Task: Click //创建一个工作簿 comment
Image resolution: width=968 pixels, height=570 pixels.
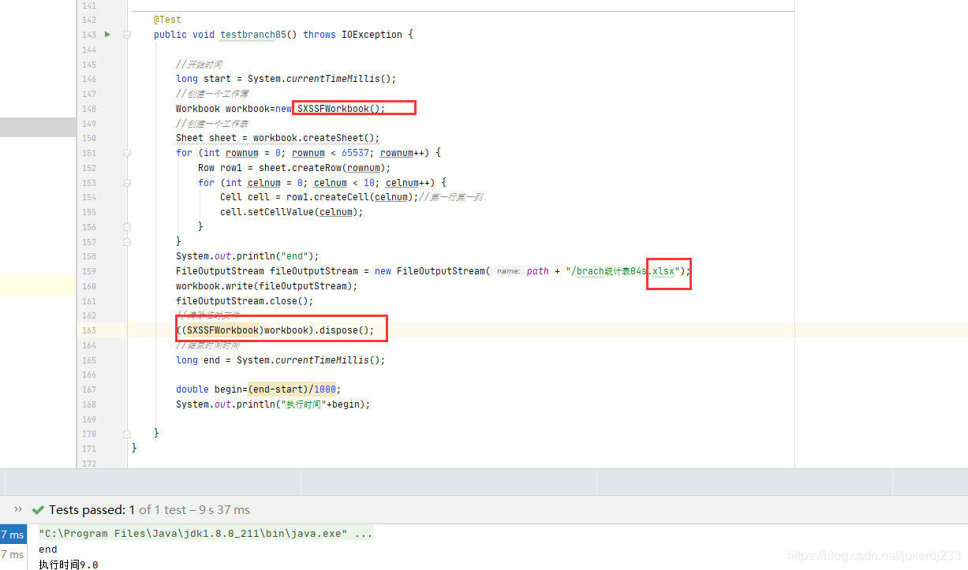Action: [x=212, y=94]
